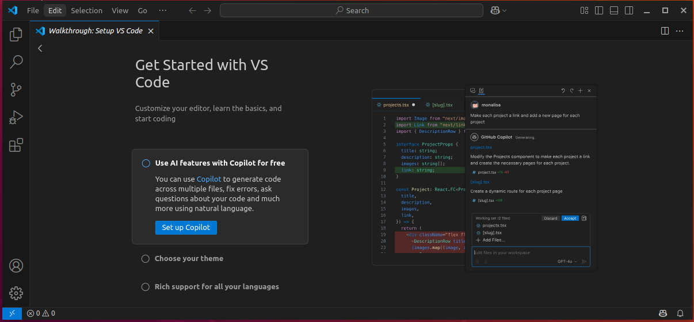Open the Manage gear icon

click(x=16, y=293)
